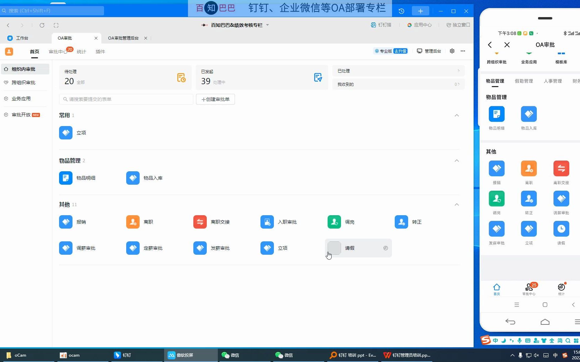The image size is (580, 362).
Task: Open the 待处理 20 card
Action: point(125,77)
